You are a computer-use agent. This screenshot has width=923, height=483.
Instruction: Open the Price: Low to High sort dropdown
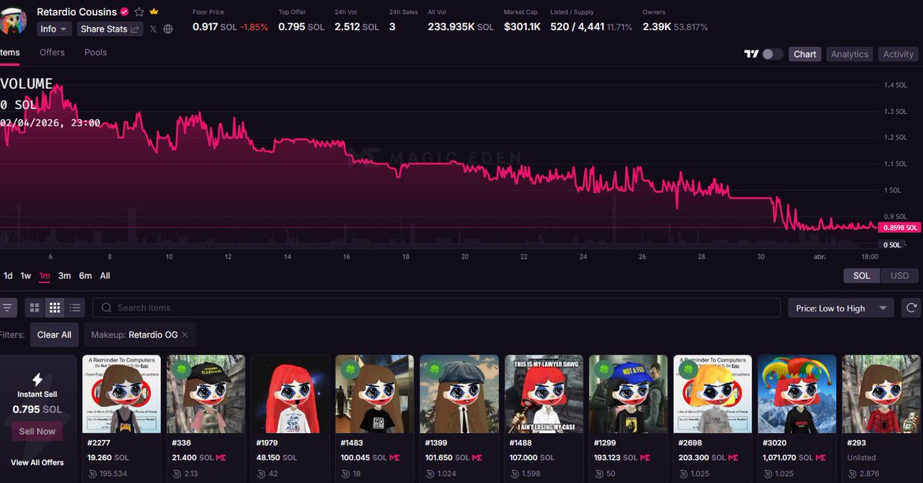(x=841, y=308)
